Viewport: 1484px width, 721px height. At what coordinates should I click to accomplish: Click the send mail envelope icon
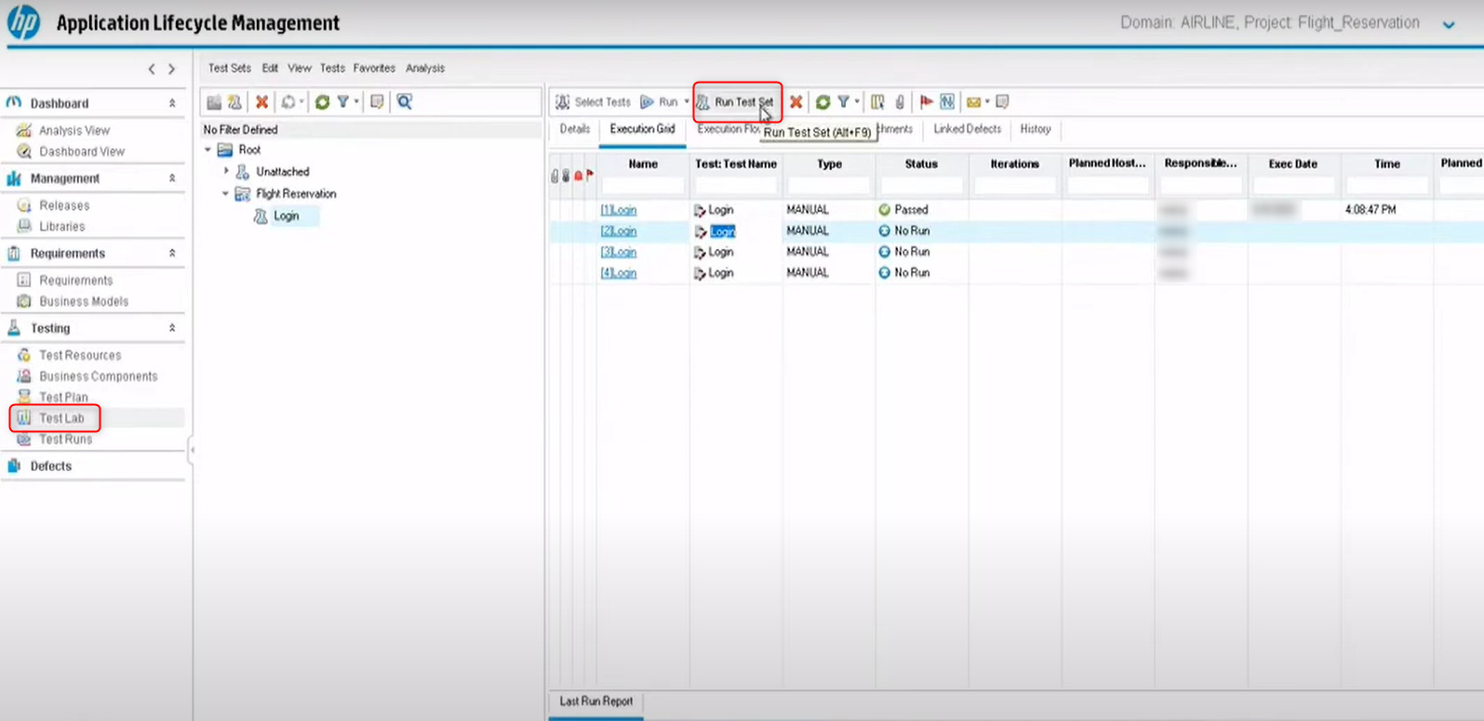(x=973, y=102)
